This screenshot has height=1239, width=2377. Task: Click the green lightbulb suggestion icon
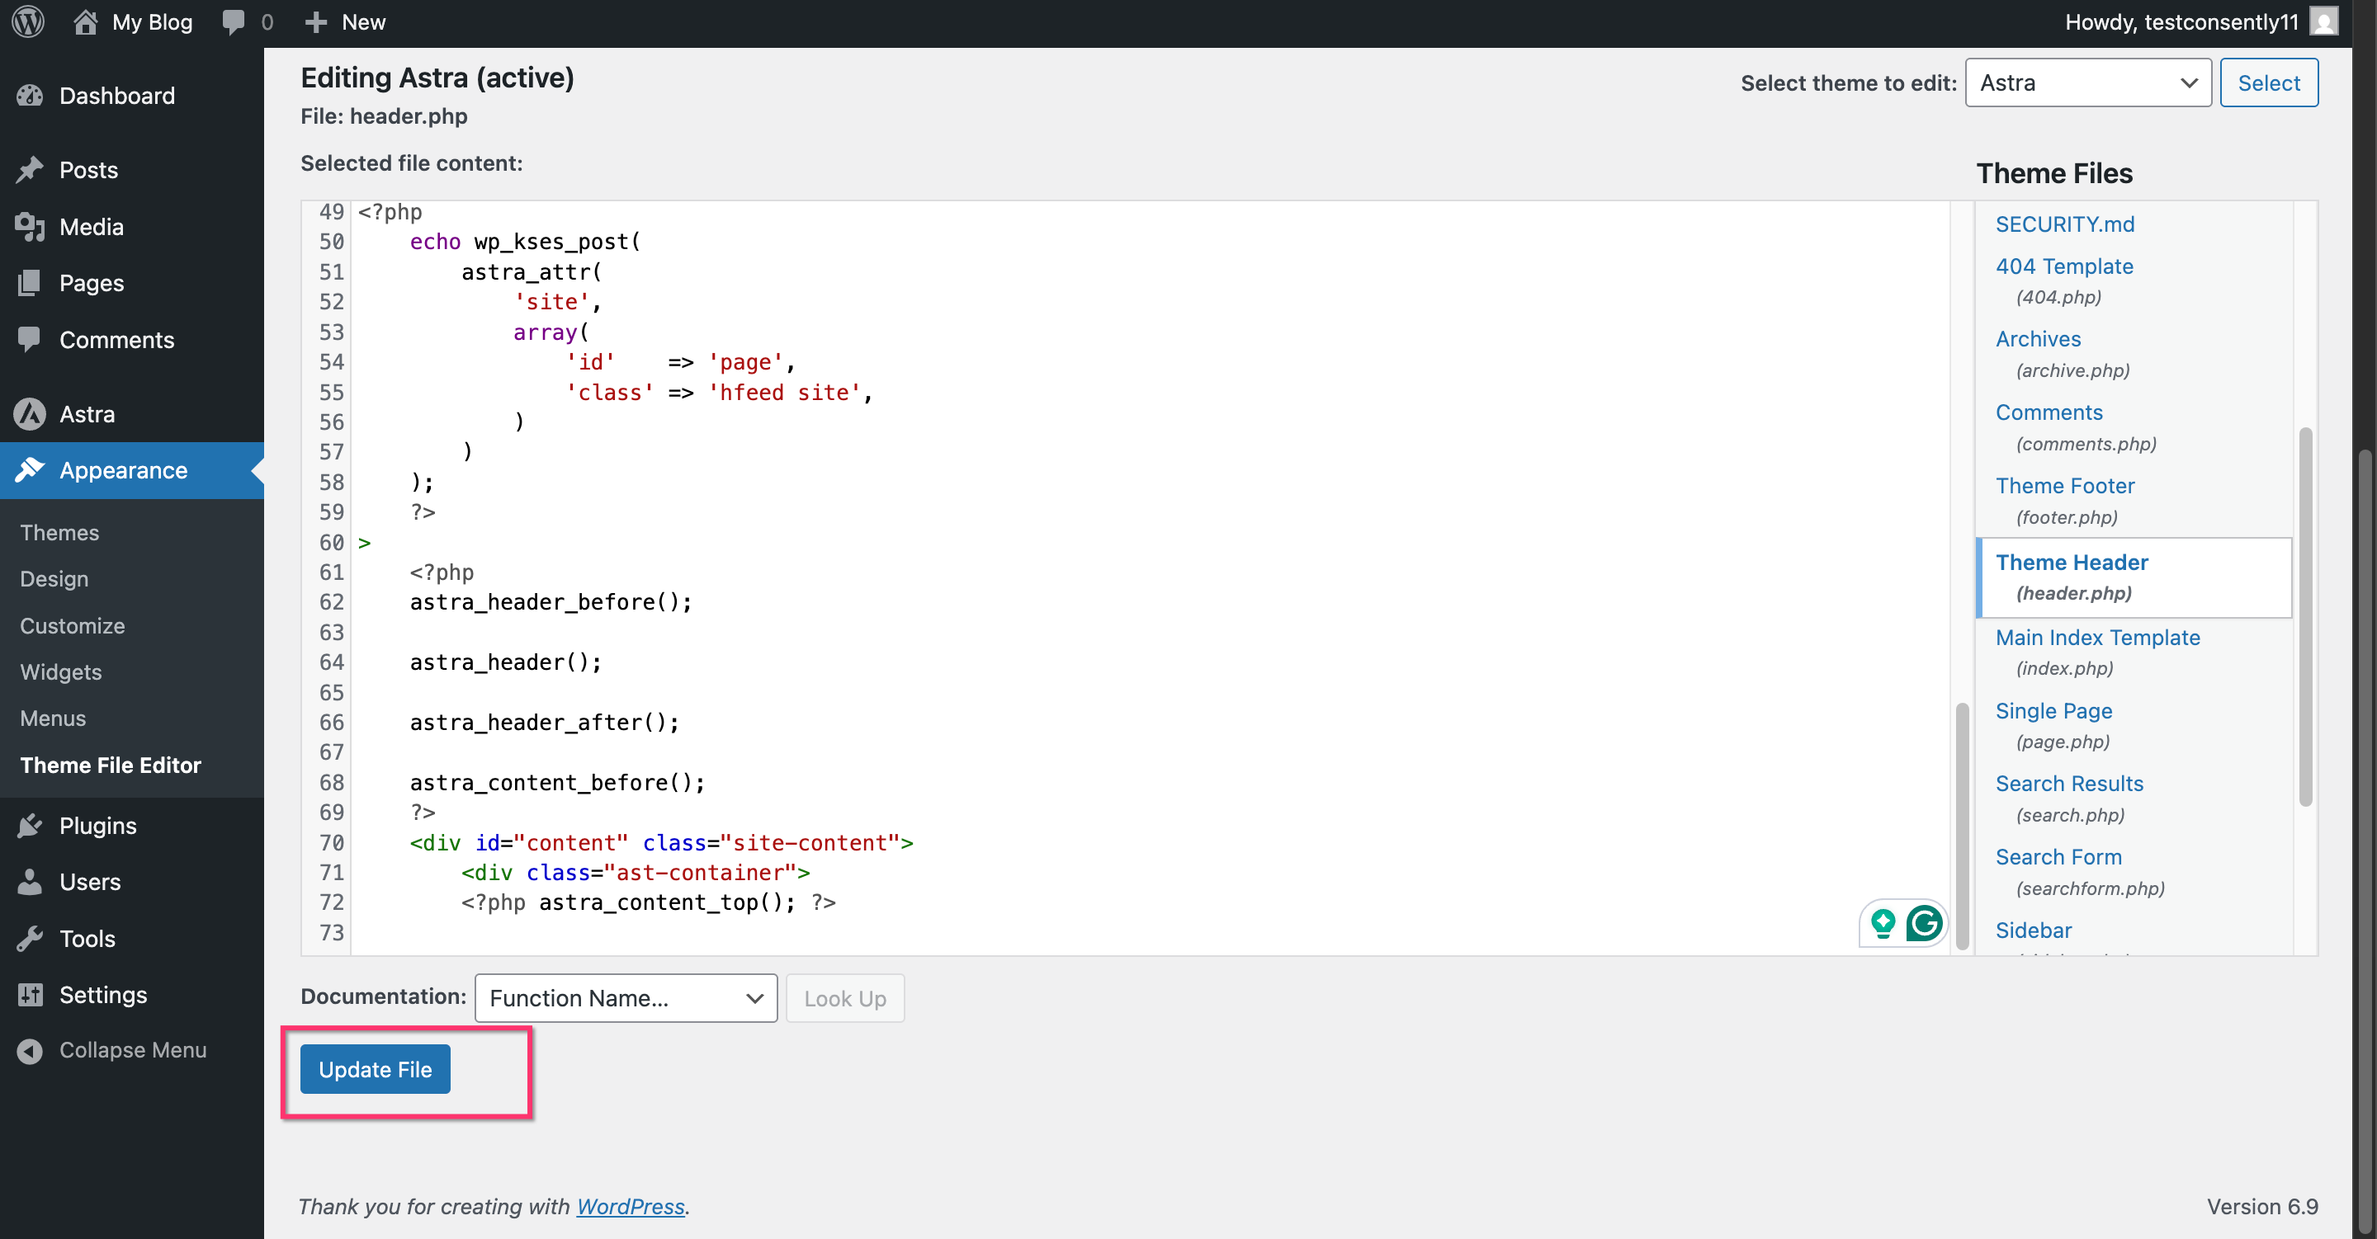pos(1883,922)
